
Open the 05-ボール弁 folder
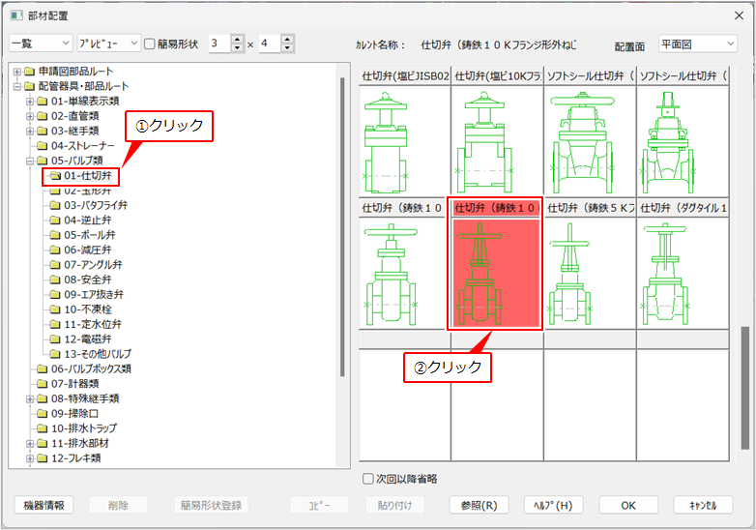click(x=89, y=235)
